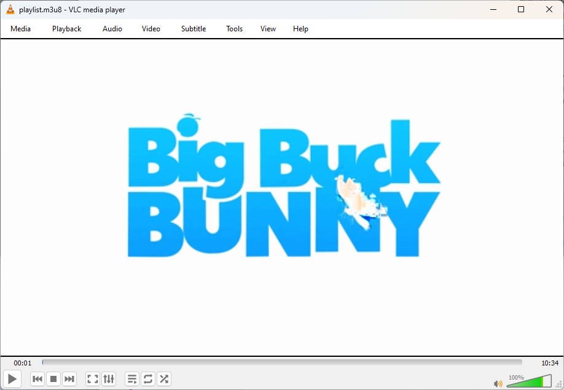Skip to previous media track
The height and width of the screenshot is (390, 564).
[x=37, y=379]
